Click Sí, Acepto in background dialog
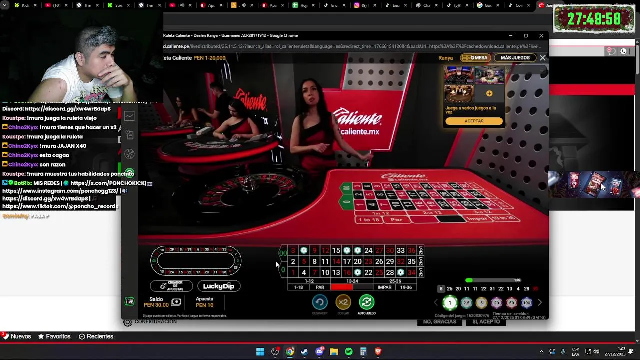 [486, 322]
